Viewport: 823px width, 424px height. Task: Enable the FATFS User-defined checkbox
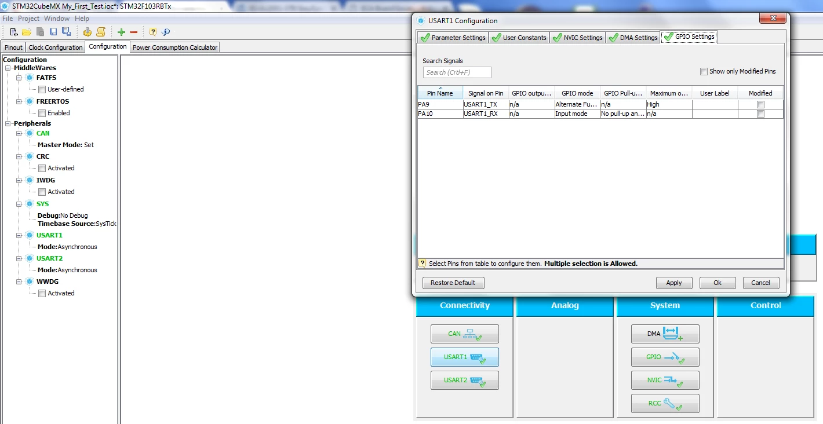(x=42, y=90)
